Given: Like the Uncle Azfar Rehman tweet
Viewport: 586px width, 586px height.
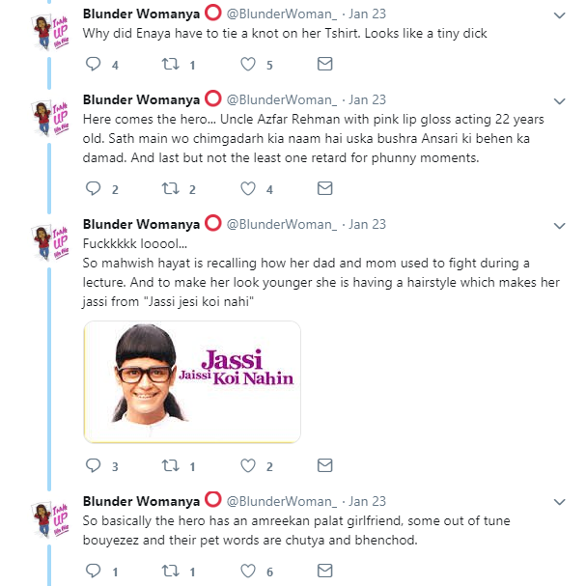Looking at the screenshot, I should [x=248, y=188].
